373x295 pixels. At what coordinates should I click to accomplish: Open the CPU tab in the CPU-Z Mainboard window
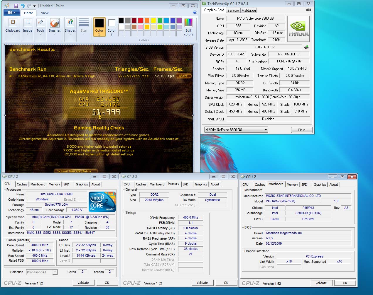(246, 185)
